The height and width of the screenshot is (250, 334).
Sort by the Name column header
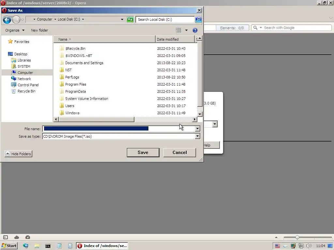pos(104,39)
